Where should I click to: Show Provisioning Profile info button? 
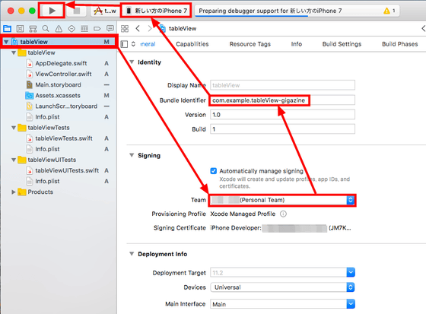283,214
